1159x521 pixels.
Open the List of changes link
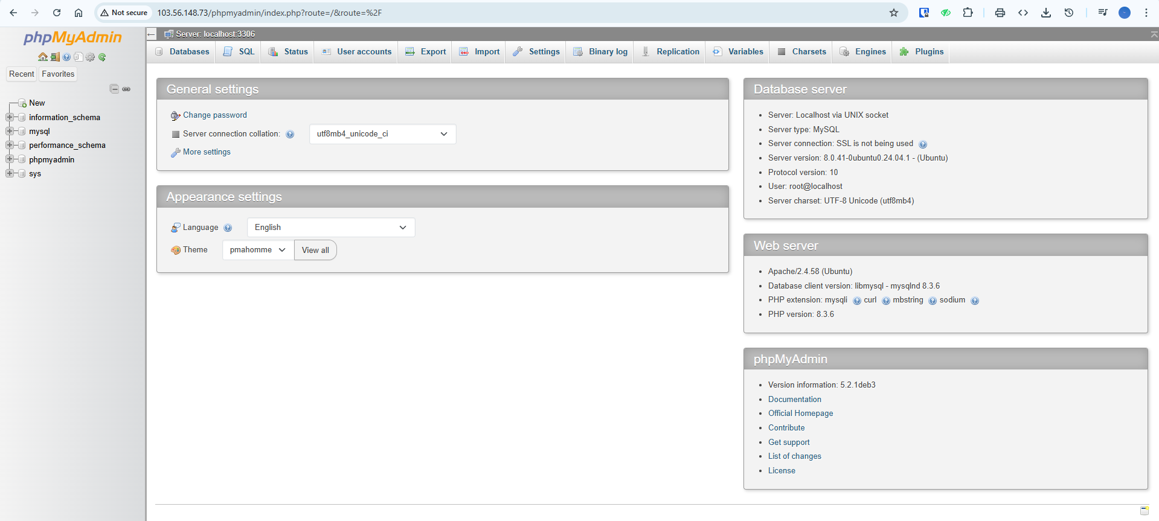click(x=795, y=456)
